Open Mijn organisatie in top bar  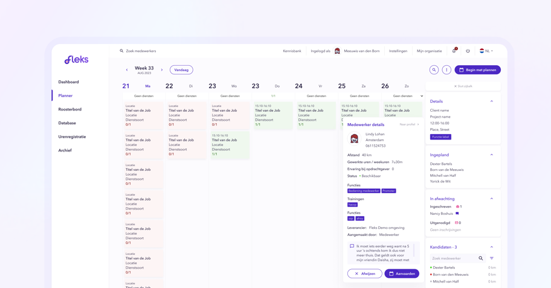pyautogui.click(x=430, y=51)
